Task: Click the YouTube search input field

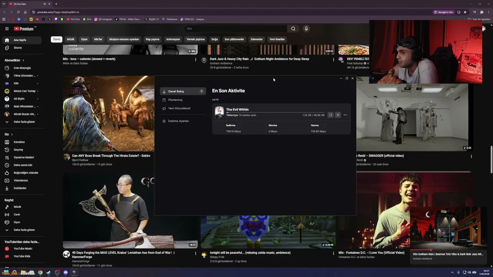Action: click(x=236, y=28)
